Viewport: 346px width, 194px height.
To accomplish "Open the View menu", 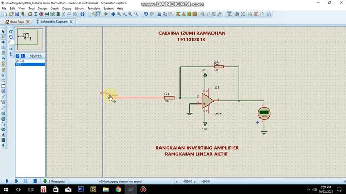I will point(22,9).
